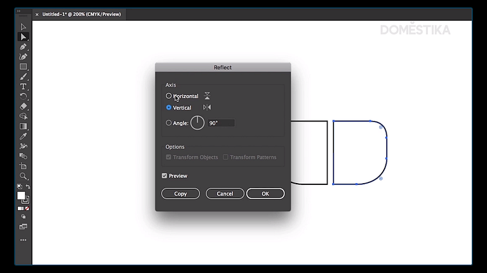The width and height of the screenshot is (487, 273).
Task: Select the Gradient tool
Action: pyautogui.click(x=23, y=126)
